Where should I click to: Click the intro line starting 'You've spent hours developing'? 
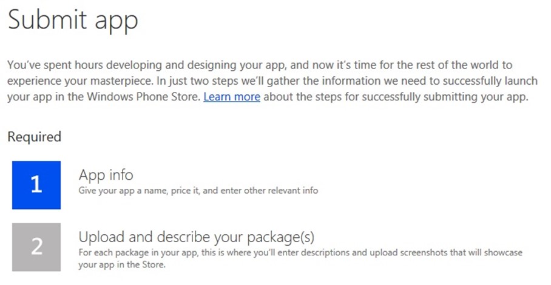point(260,65)
